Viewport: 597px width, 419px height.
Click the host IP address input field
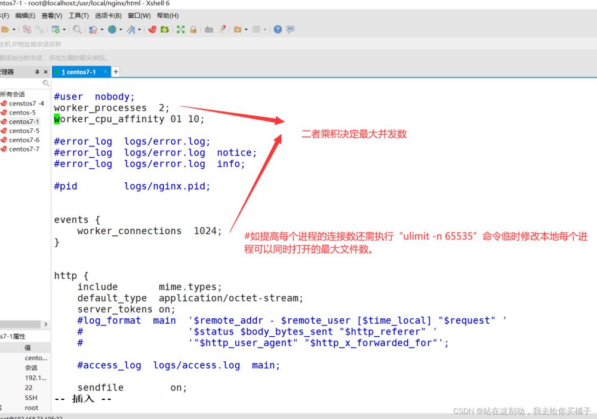(x=298, y=44)
